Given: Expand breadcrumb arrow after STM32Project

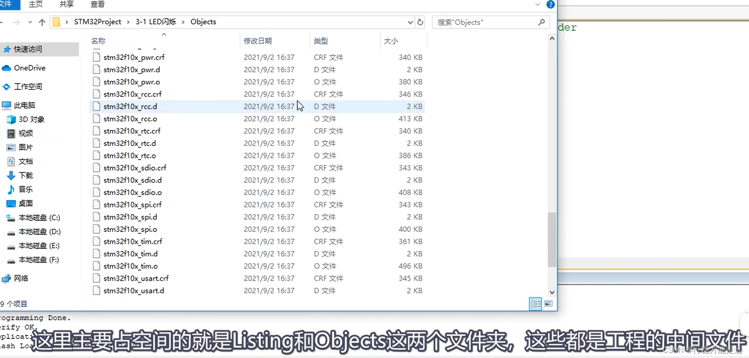Looking at the screenshot, I should pos(128,22).
